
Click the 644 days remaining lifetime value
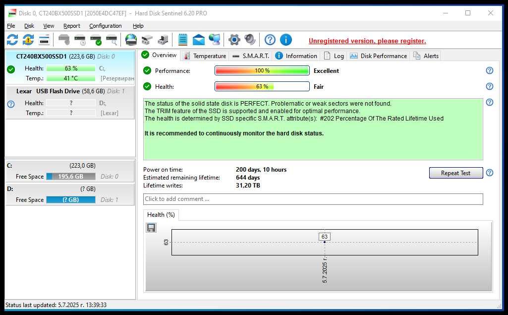click(248, 178)
